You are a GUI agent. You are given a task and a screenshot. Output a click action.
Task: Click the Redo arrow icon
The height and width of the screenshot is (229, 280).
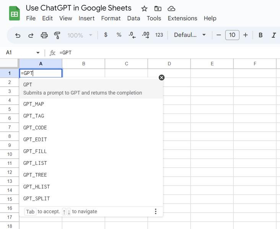(31, 35)
